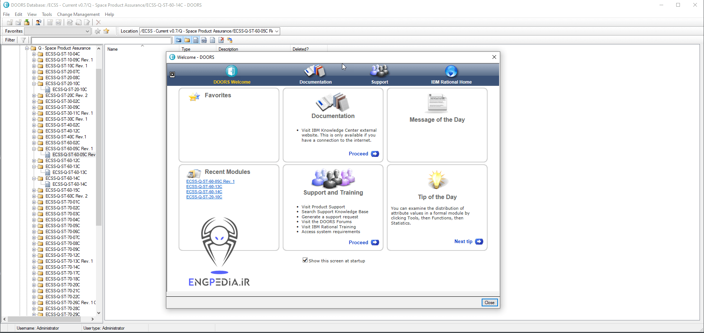Open the Favorites dropdown list
Viewport: 704px width, 333px height.
[87, 31]
